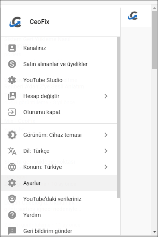
Task: Click the dollar icon for purchases and memberships
Action: (x=12, y=64)
